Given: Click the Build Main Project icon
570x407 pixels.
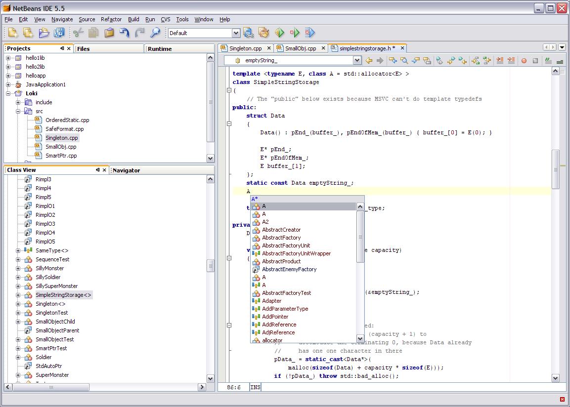Looking at the screenshot, I should (248, 33).
